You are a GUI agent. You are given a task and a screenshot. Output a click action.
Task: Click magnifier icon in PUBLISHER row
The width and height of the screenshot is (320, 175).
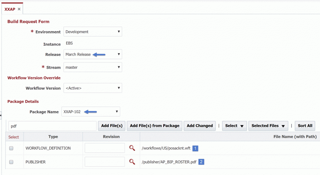pyautogui.click(x=132, y=162)
